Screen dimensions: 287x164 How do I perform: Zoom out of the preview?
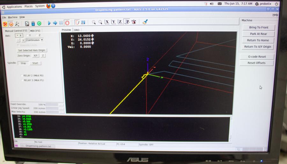click(100, 22)
